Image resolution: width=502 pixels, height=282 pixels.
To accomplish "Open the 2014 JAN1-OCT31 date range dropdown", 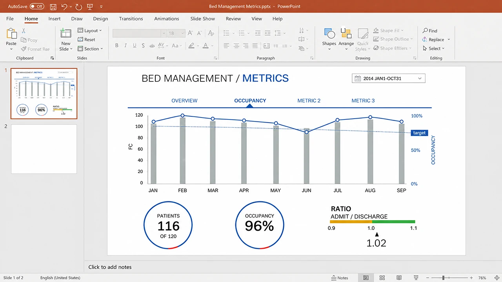I will pyautogui.click(x=389, y=78).
